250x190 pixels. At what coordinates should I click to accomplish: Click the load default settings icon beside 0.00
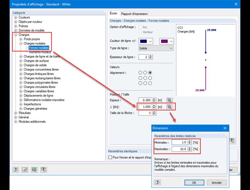click(x=43, y=170)
